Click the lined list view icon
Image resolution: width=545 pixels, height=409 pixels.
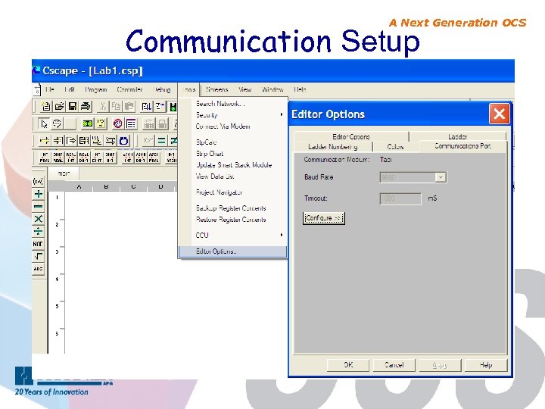(131, 123)
